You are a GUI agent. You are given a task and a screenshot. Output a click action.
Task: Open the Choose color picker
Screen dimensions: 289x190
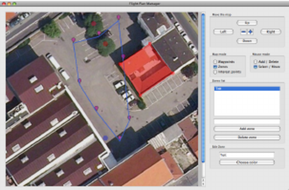click(247, 163)
